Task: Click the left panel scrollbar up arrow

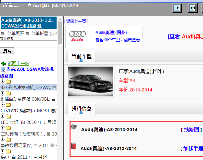Action: point(60,19)
